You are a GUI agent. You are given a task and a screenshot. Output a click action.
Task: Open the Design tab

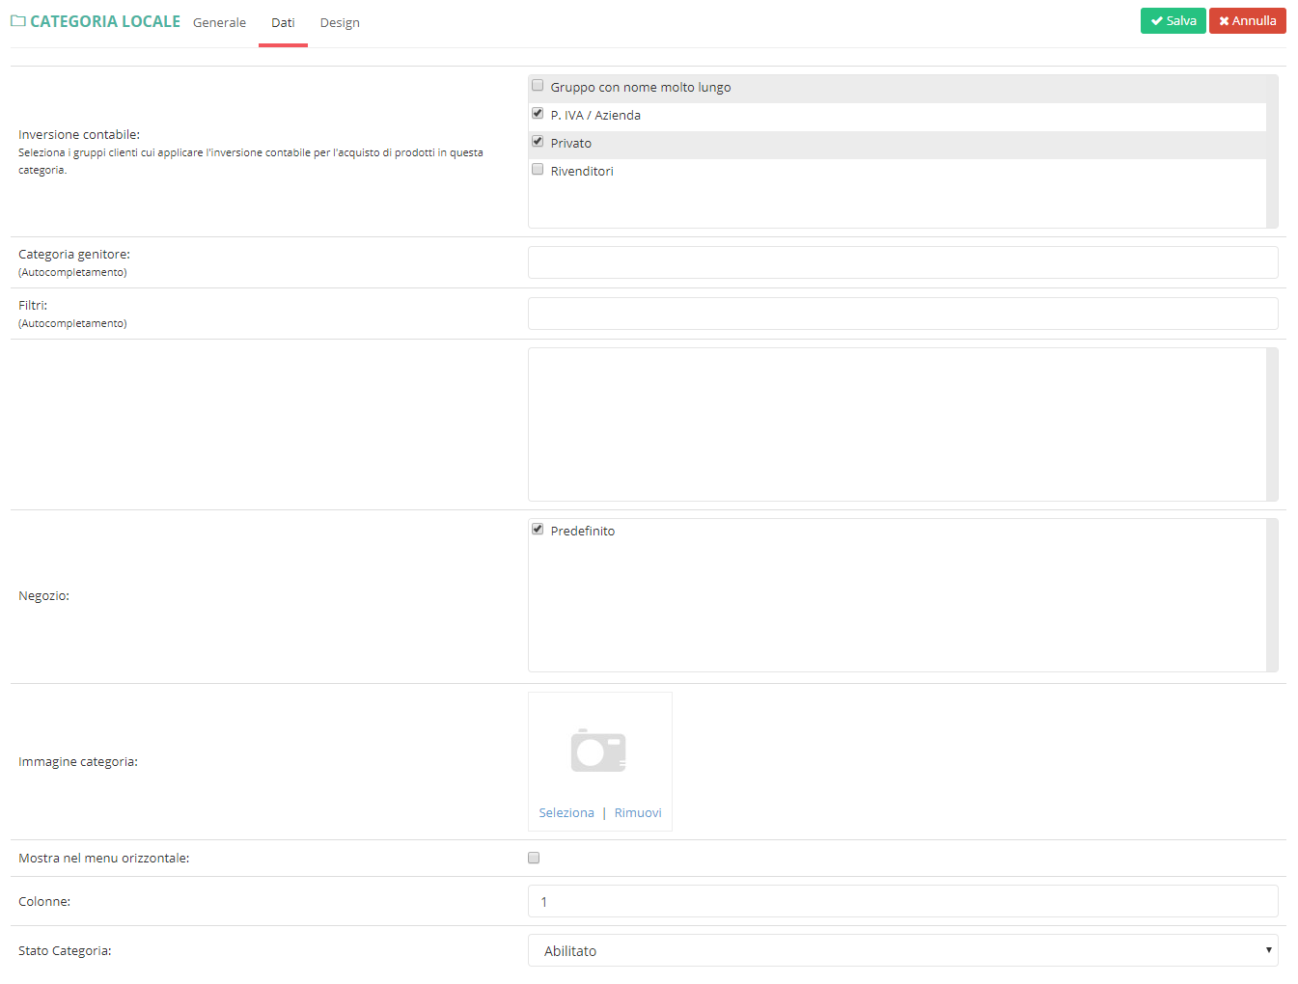(x=340, y=22)
